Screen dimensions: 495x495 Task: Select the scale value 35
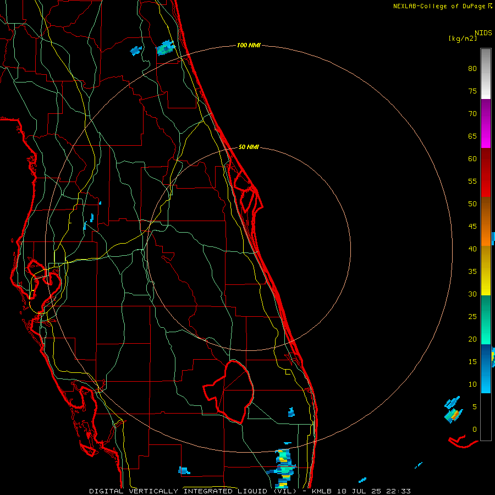[x=472, y=272]
